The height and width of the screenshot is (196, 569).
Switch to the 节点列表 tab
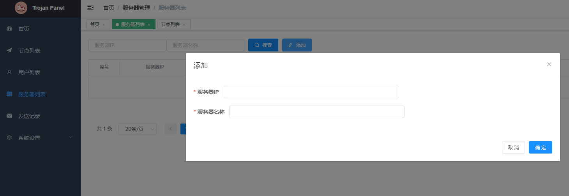pyautogui.click(x=170, y=25)
